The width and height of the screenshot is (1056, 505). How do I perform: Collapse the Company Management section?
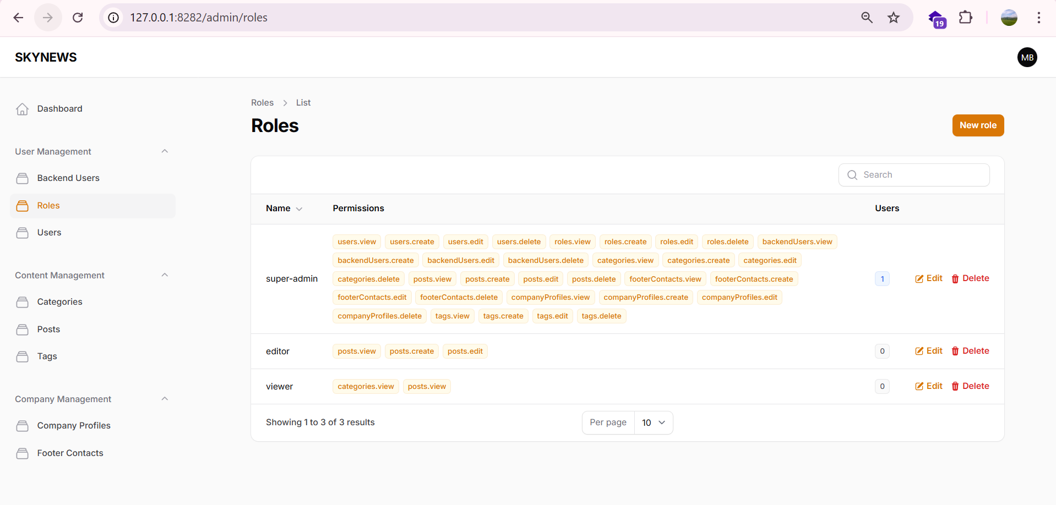pos(165,399)
